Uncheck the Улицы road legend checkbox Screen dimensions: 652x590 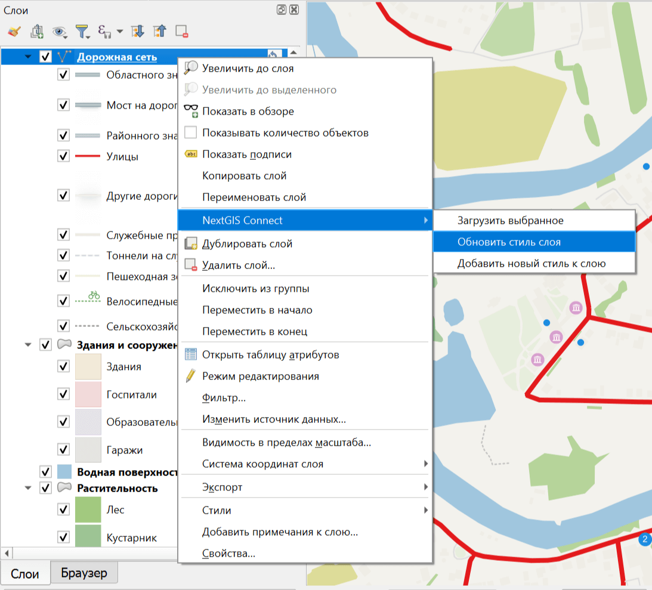64,156
